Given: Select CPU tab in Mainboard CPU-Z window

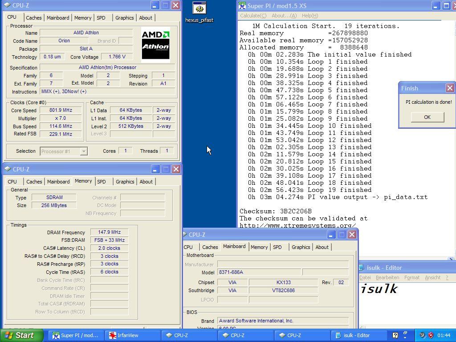Looking at the screenshot, I should click(188, 247).
